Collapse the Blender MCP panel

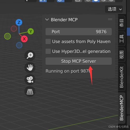[47, 20]
